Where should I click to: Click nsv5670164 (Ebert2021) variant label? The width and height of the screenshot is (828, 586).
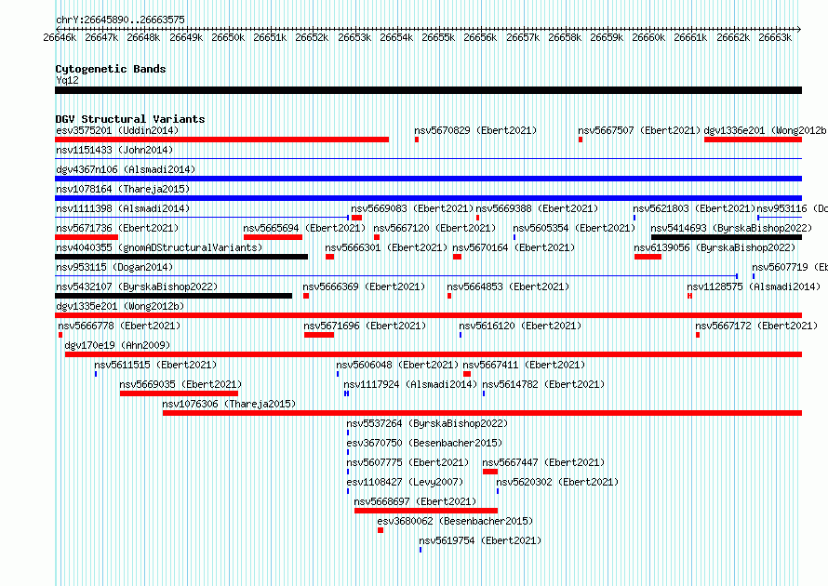click(x=514, y=247)
